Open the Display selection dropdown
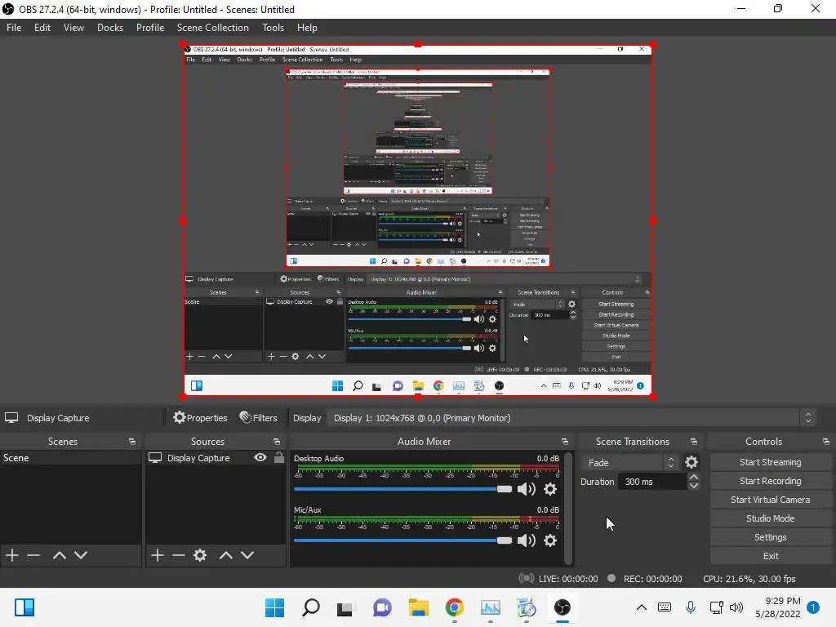 571,418
